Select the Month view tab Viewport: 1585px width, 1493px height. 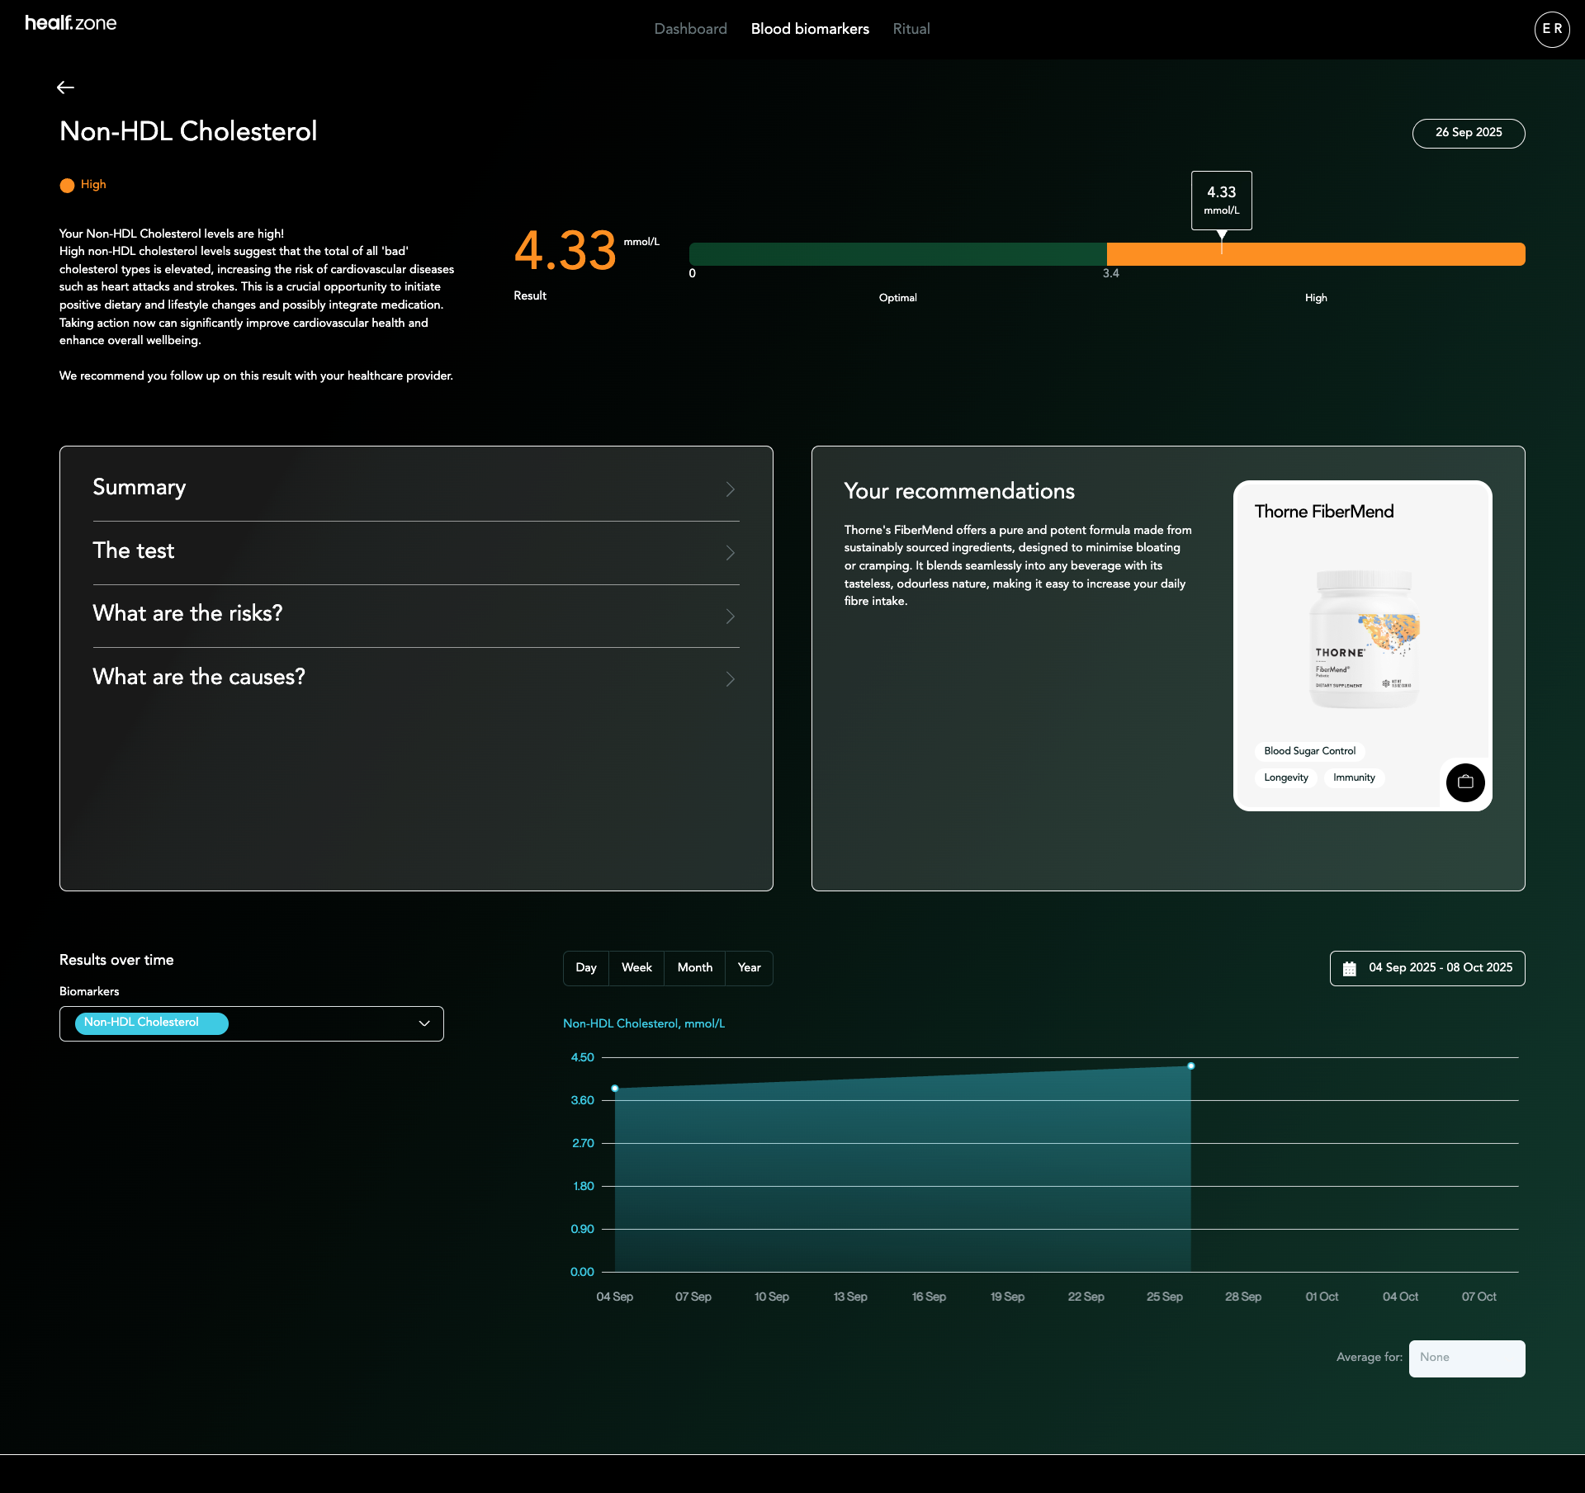click(694, 967)
